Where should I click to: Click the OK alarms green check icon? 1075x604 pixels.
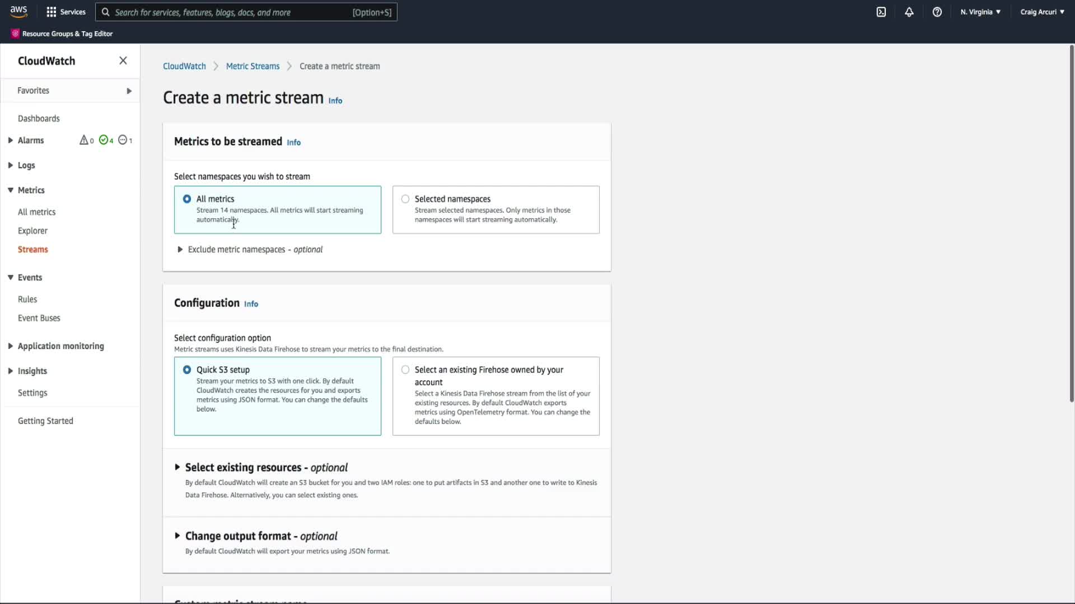tap(104, 140)
